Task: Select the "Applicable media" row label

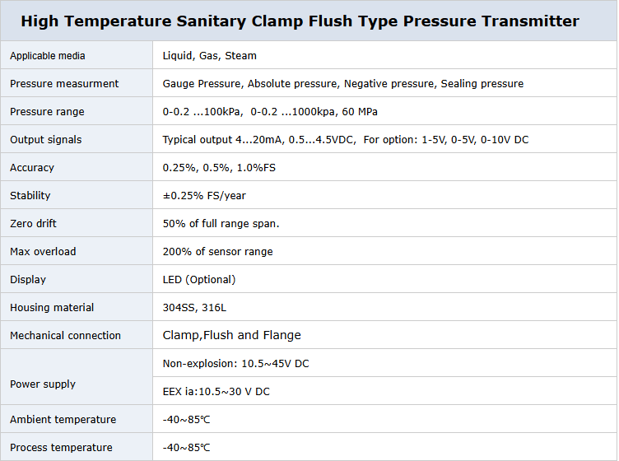Action: [48, 56]
